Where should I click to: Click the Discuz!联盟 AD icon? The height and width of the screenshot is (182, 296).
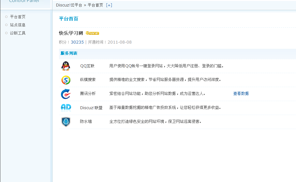tap(66, 108)
